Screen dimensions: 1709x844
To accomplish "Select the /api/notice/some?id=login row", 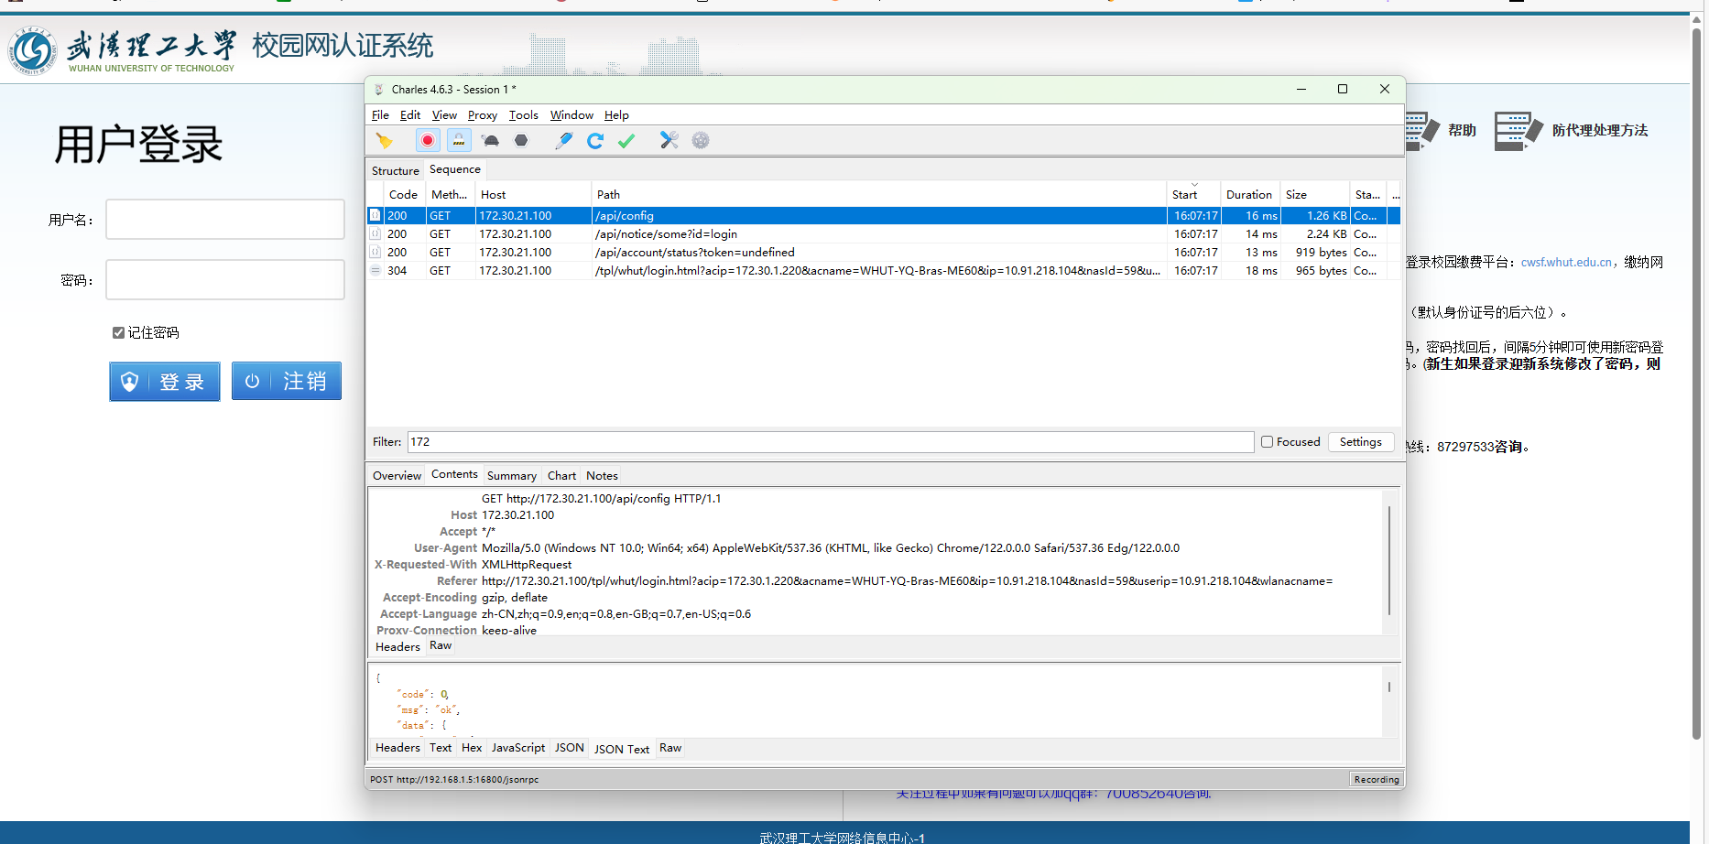I will tap(884, 233).
